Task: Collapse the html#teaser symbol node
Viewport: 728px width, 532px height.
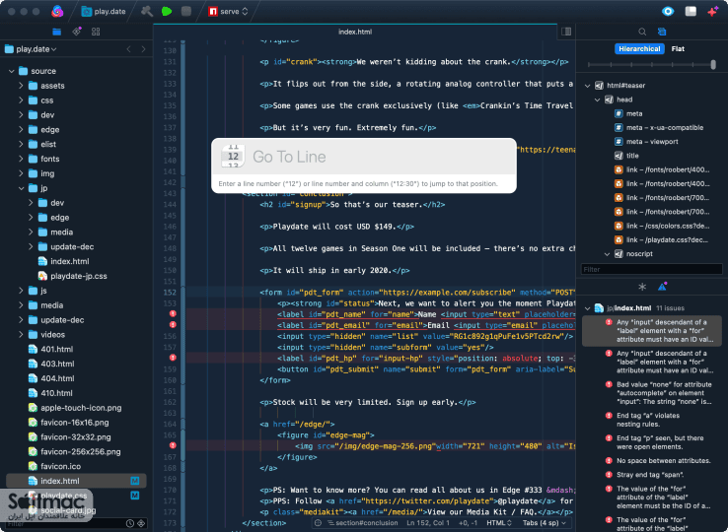Action: (x=587, y=86)
